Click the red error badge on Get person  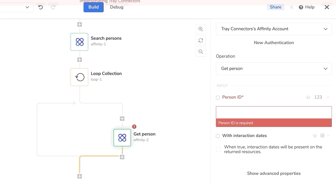coord(134,127)
